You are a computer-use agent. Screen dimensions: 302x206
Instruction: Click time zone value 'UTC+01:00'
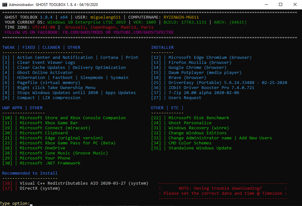click(44, 27)
